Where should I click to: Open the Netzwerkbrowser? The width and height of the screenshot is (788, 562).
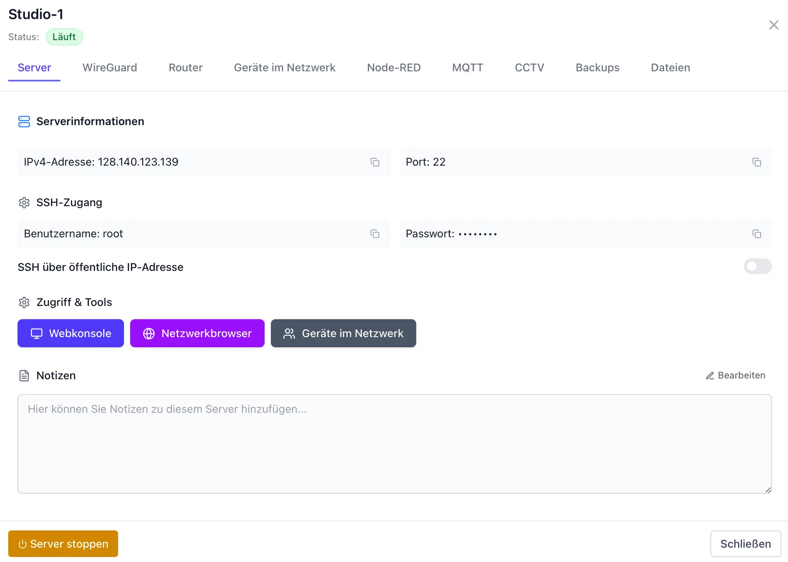(x=197, y=333)
